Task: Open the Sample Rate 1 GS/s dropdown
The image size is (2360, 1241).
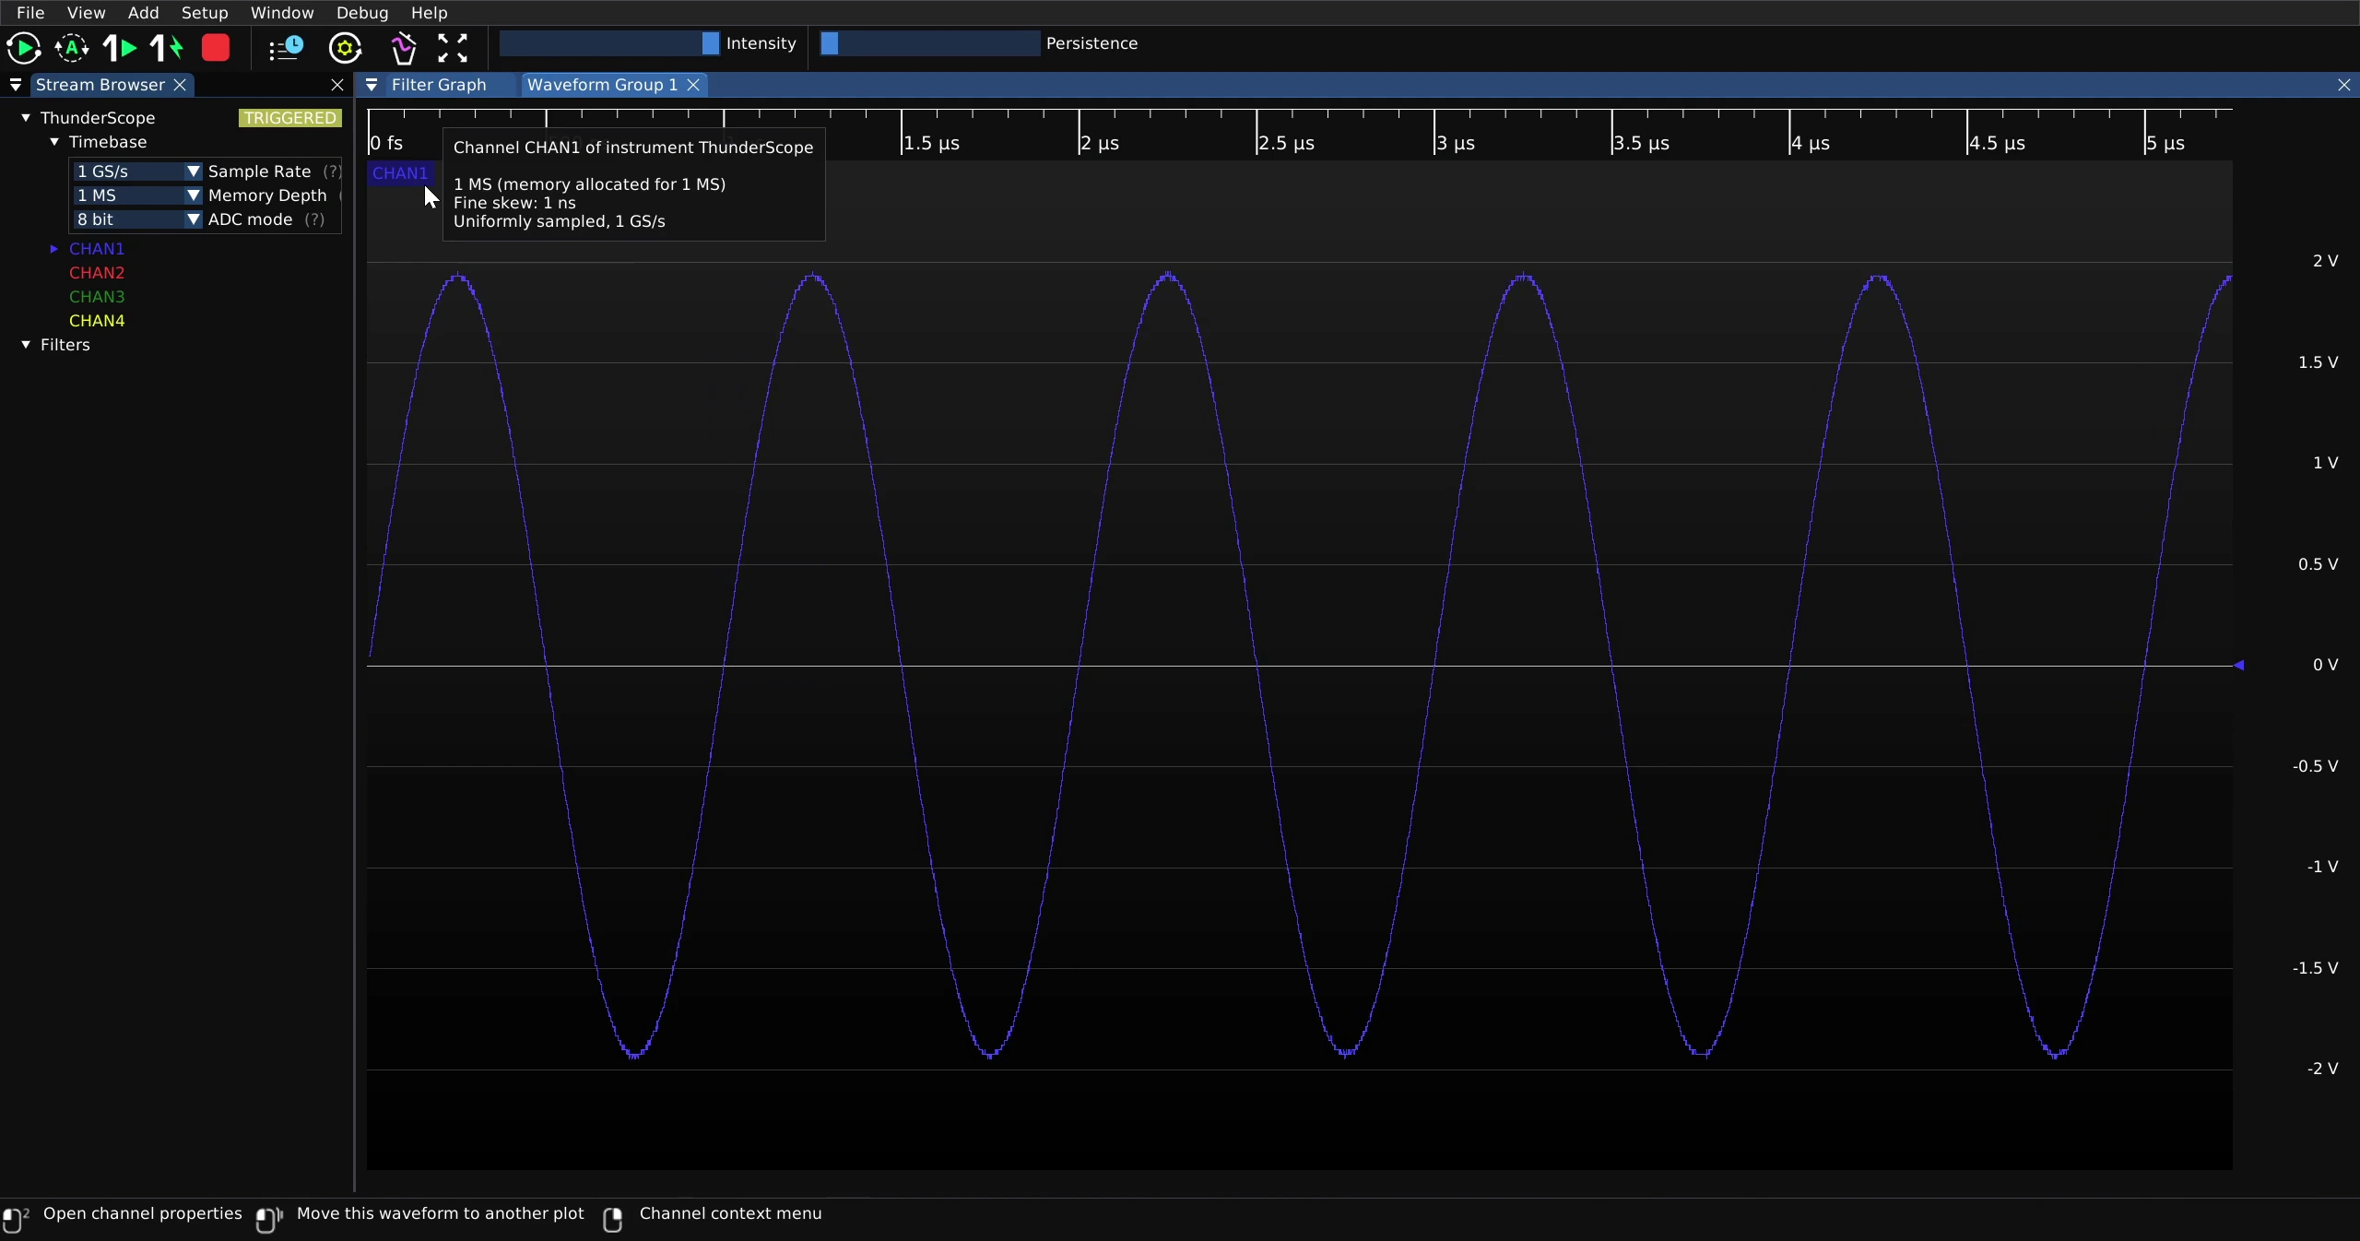Action: [x=136, y=171]
